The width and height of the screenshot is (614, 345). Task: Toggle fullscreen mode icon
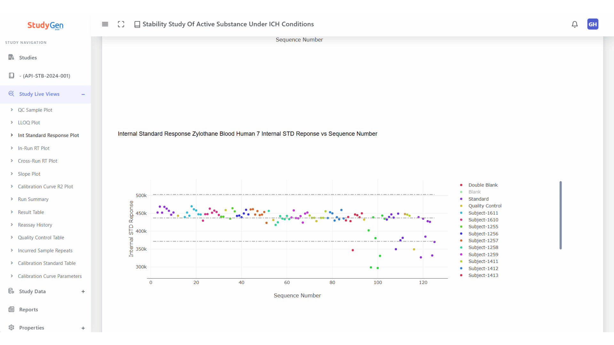click(x=121, y=24)
